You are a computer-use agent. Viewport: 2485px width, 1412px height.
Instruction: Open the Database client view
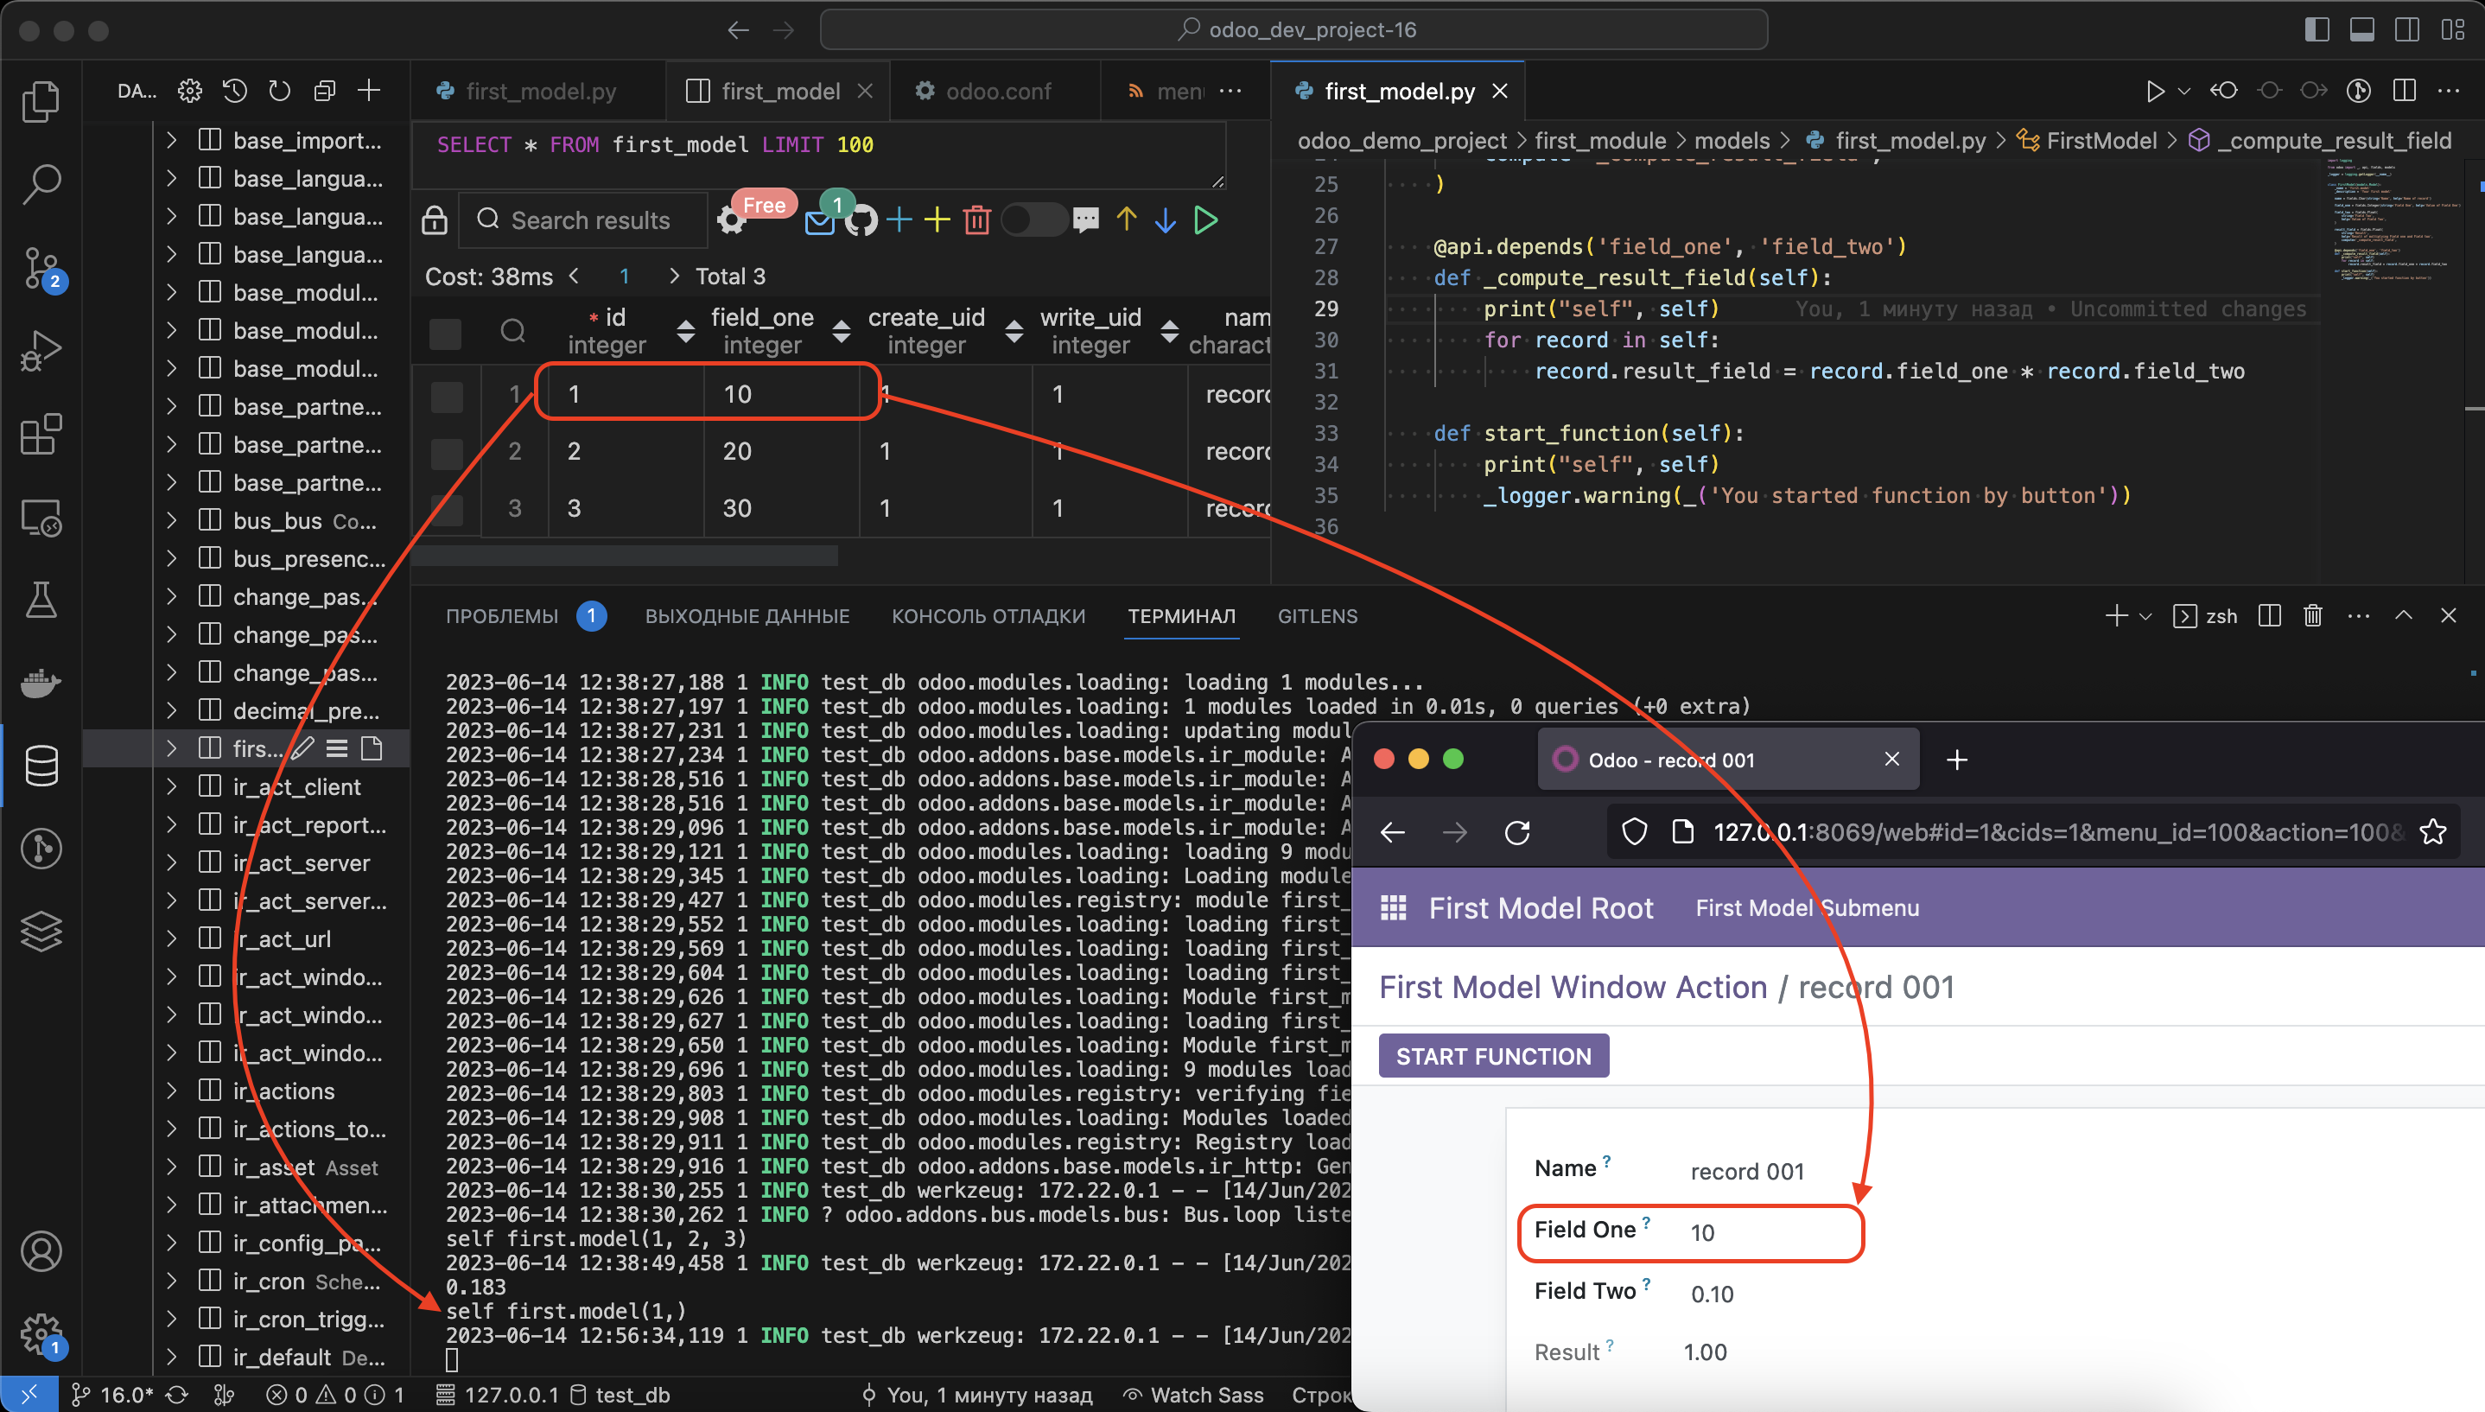[41, 766]
